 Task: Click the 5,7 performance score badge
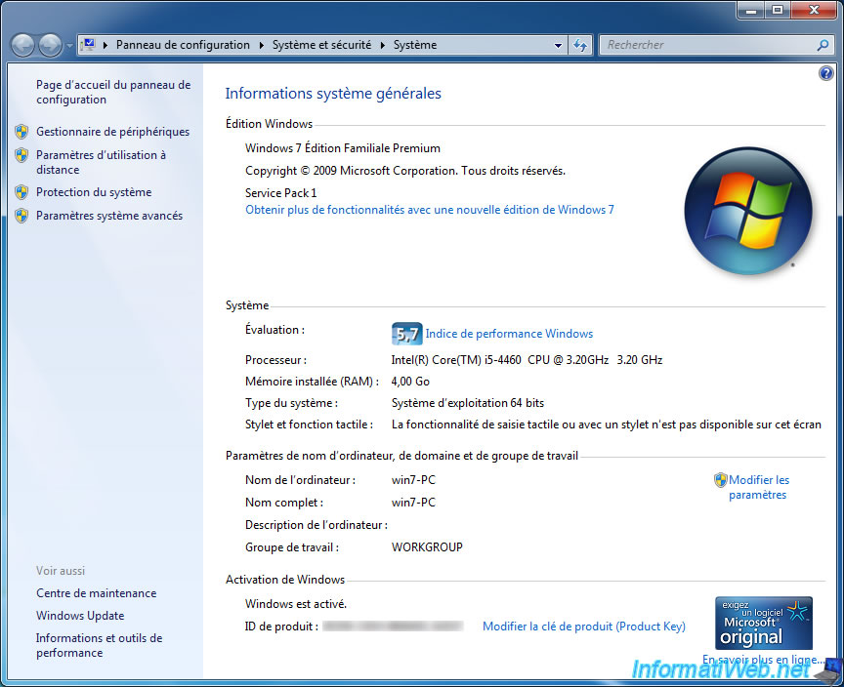[405, 334]
